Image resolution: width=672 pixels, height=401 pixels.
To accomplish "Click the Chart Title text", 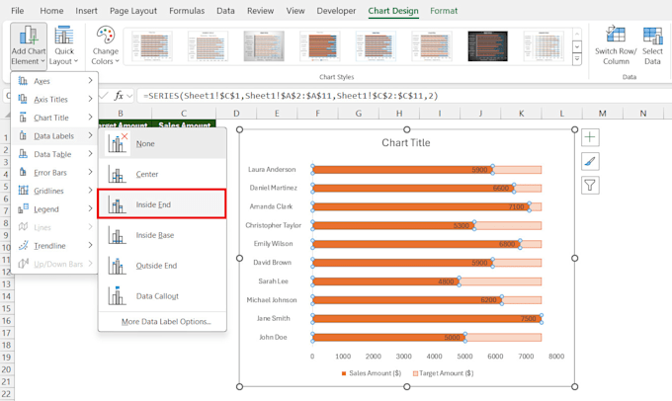I will point(407,143).
